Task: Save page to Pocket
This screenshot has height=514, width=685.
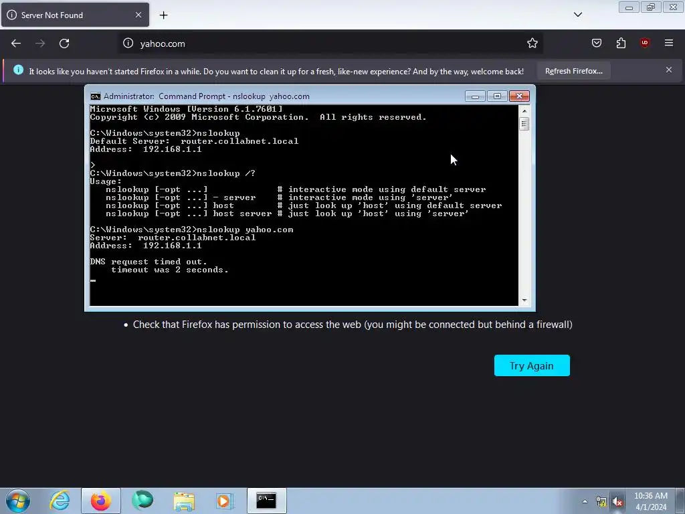Action: (x=596, y=43)
